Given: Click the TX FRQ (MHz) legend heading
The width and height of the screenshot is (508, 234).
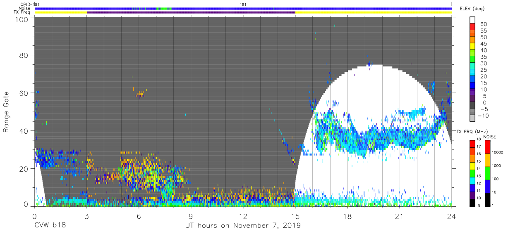Looking at the screenshot, I should coord(472,132).
